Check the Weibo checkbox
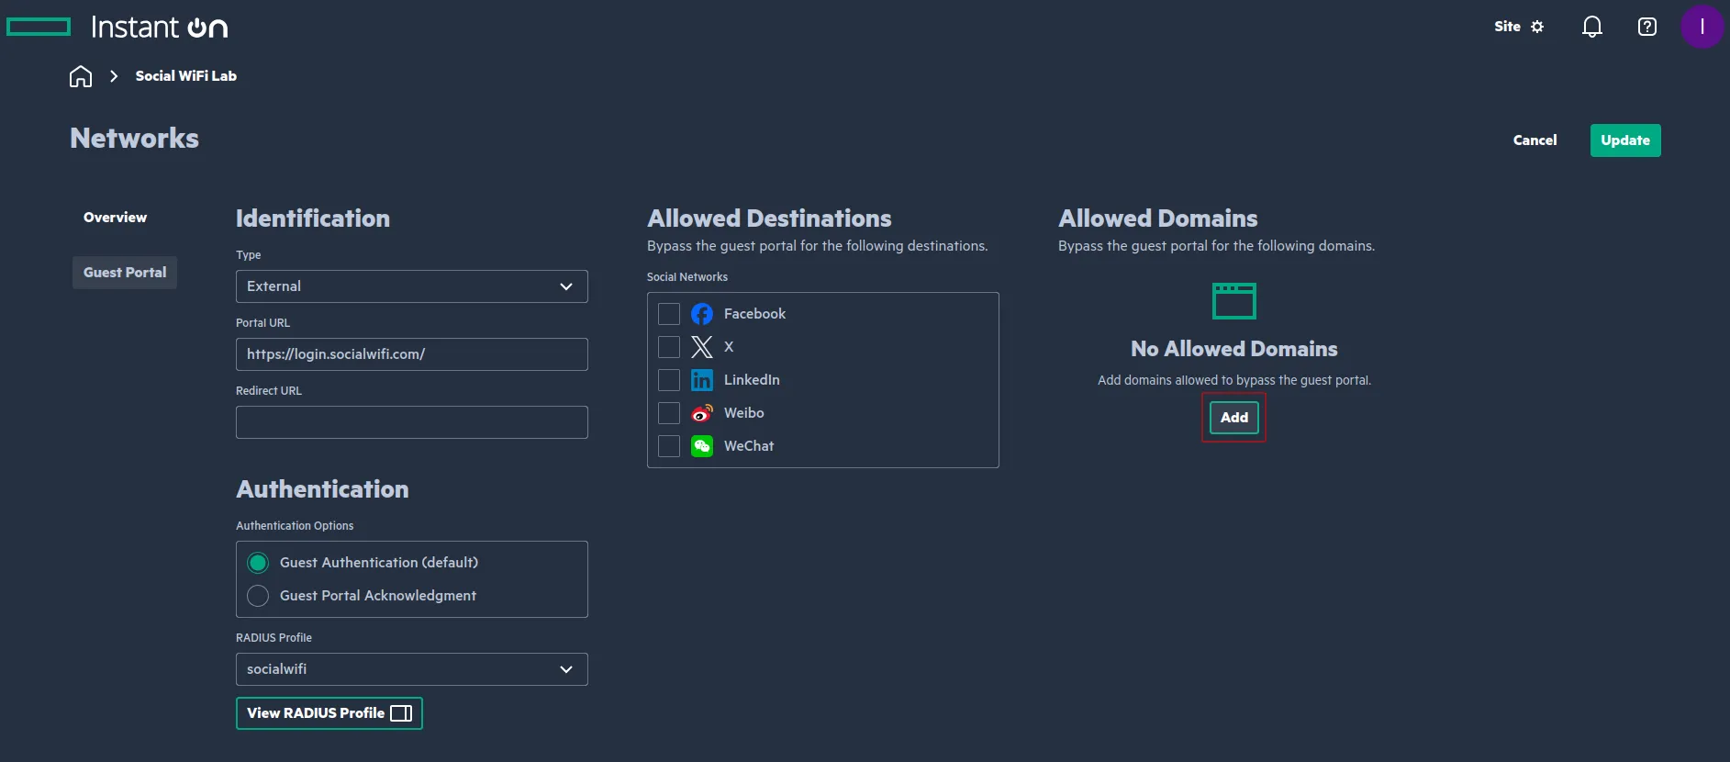 669,413
